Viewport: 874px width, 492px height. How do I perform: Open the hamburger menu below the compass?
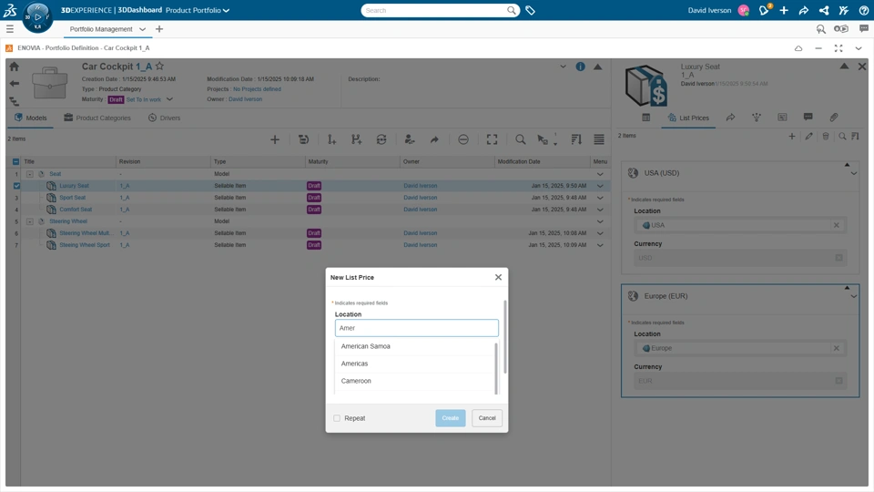point(10,29)
